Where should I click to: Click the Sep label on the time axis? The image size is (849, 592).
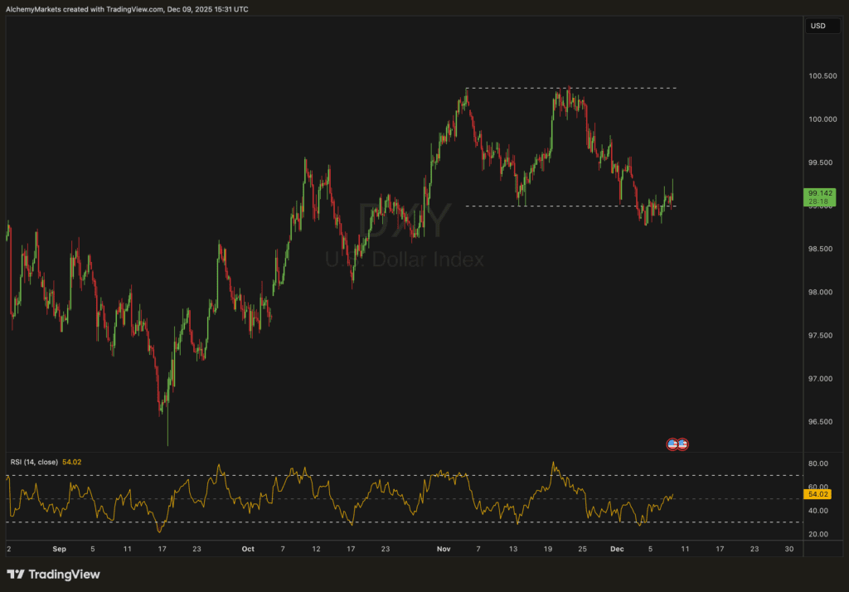[57, 549]
